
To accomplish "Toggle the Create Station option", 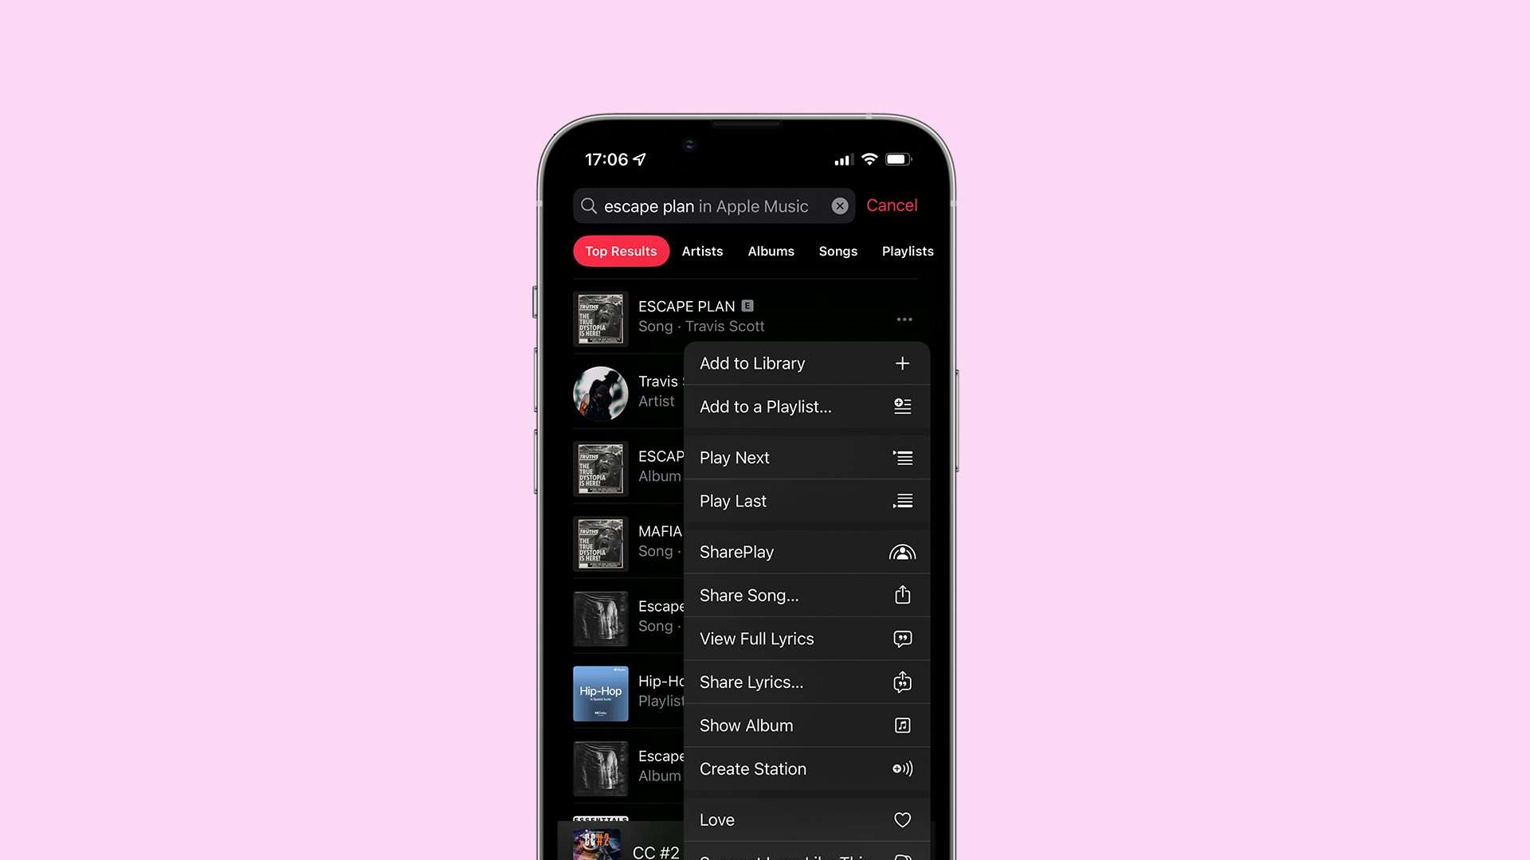I will (x=804, y=768).
